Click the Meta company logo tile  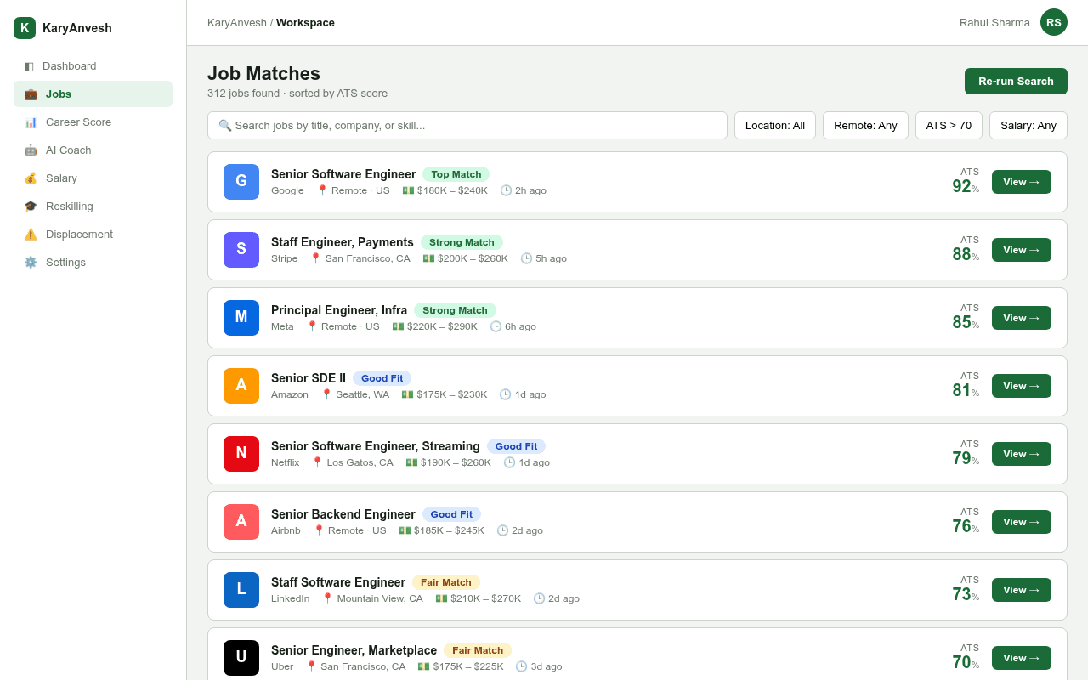tap(241, 318)
